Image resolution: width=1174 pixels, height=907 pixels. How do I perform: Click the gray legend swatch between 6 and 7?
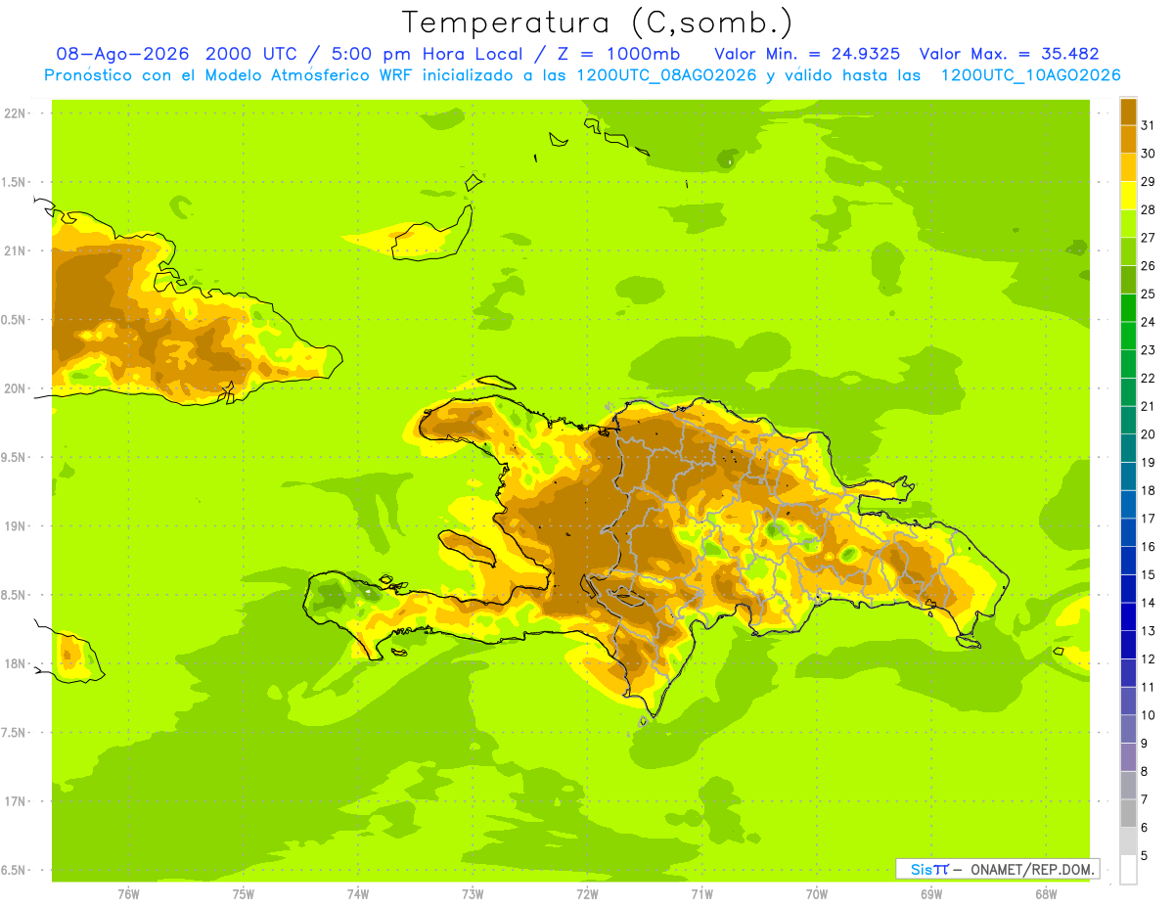pos(1128,813)
